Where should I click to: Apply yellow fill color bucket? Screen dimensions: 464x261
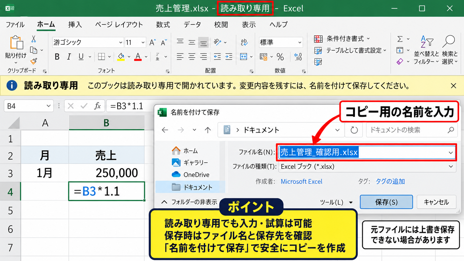(x=121, y=57)
